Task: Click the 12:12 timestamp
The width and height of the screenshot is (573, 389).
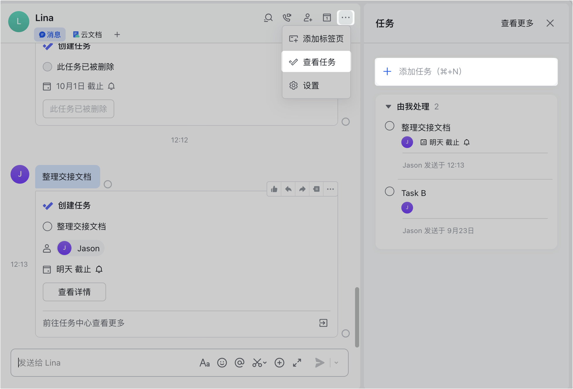Action: click(x=179, y=140)
